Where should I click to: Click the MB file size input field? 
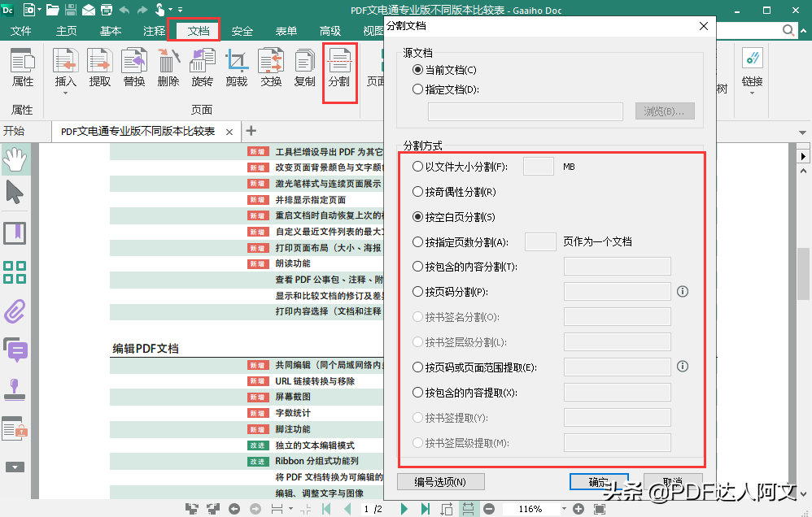pos(539,167)
